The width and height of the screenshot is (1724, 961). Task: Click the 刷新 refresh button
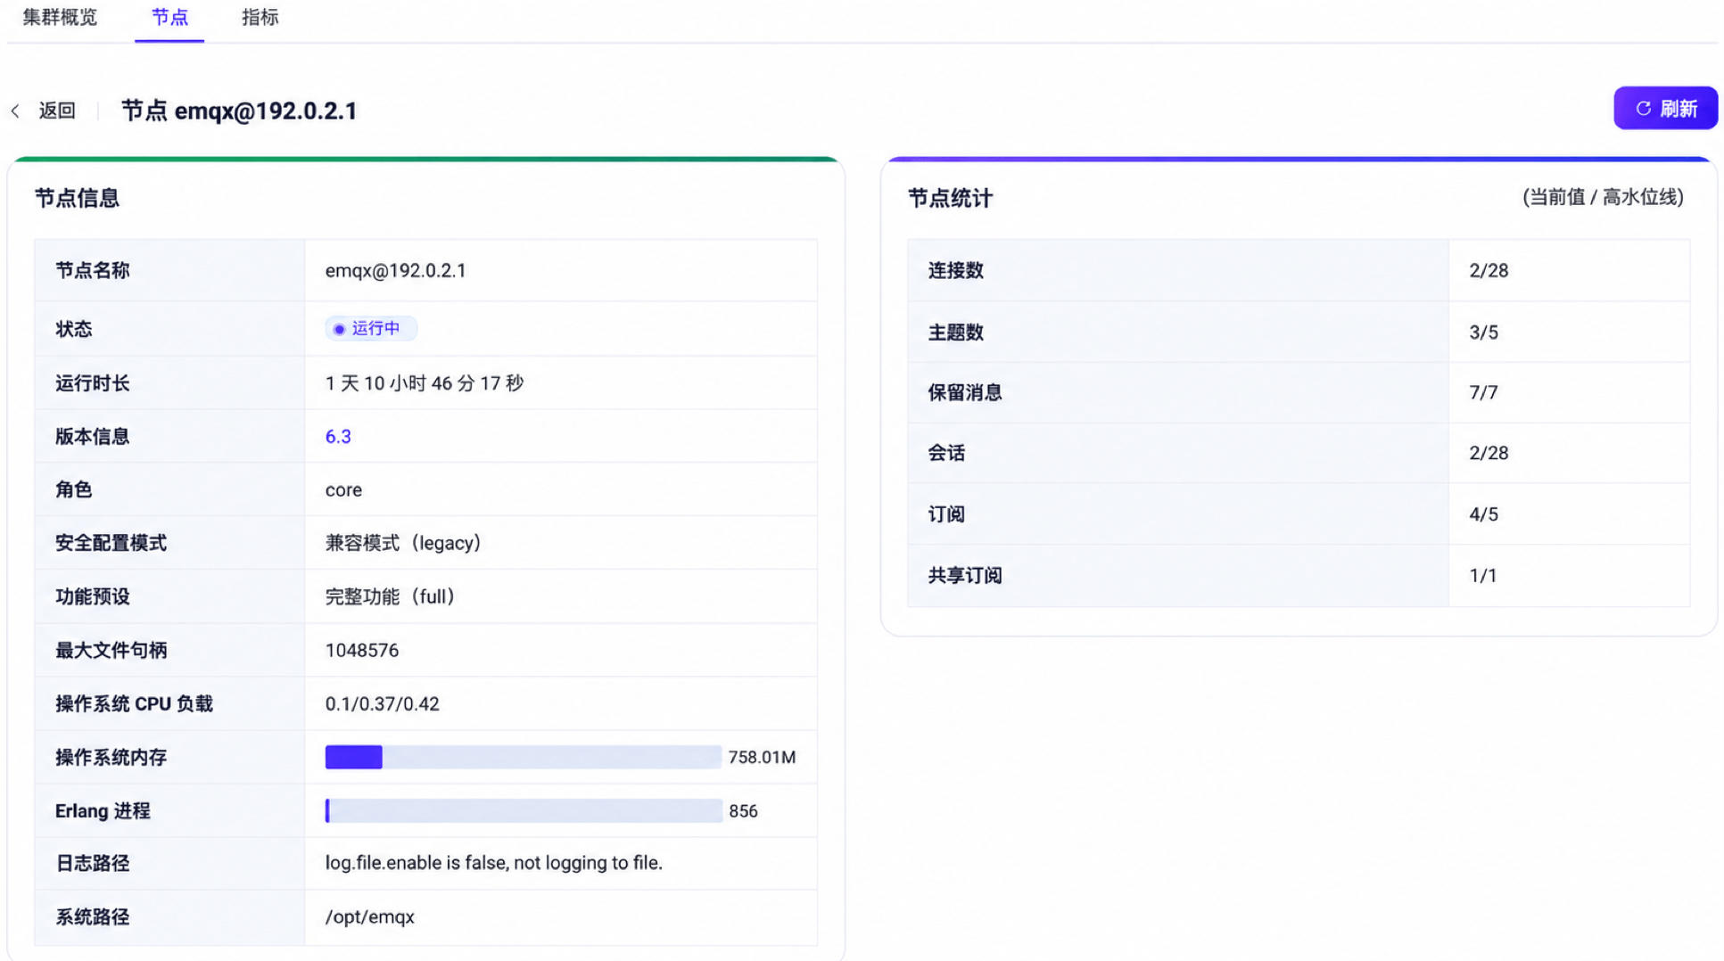click(1665, 109)
